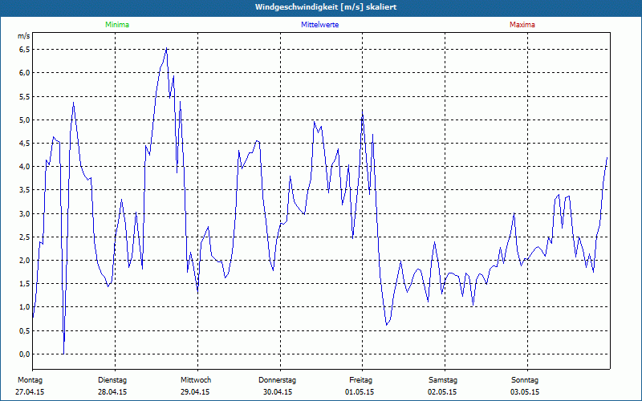Screen dimensions: 642x401
Task: Click the 2,5 y-axis value
Action: [25, 237]
